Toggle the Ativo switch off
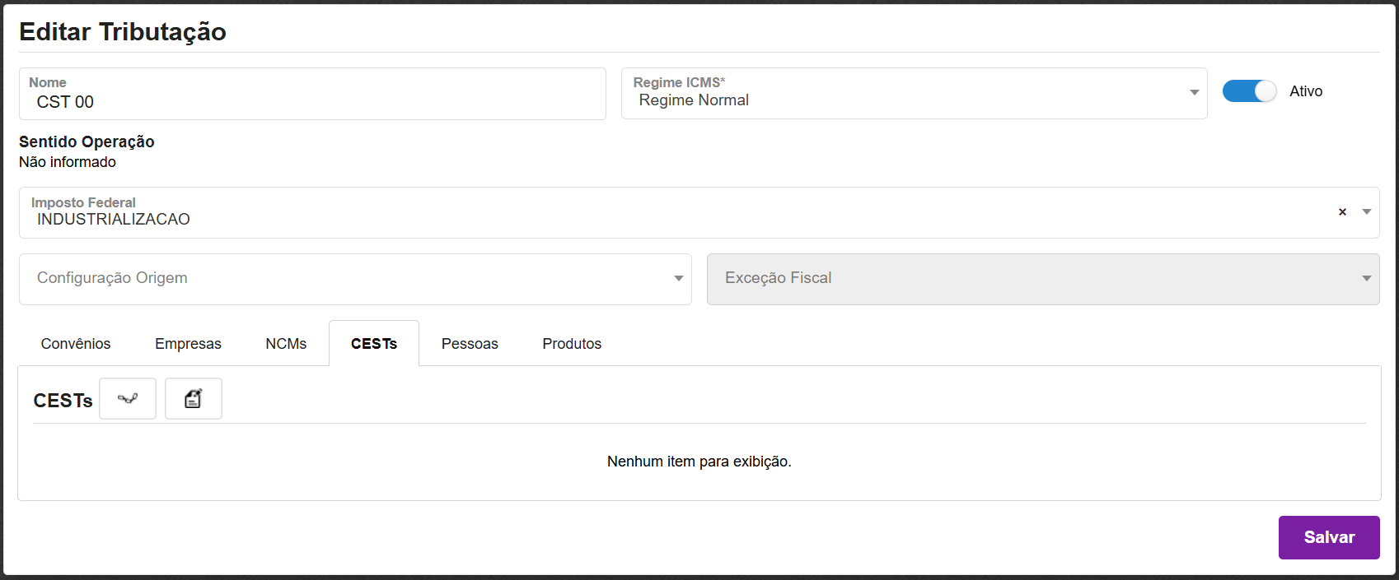 point(1249,91)
